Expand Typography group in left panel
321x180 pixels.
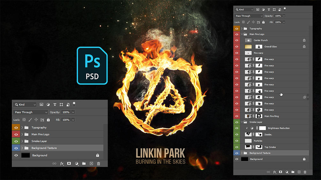pyautogui.click(x=22, y=127)
